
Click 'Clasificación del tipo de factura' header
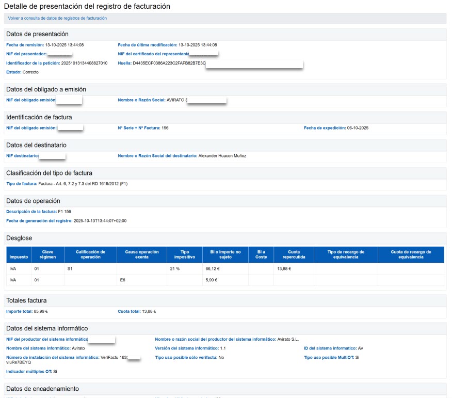click(x=49, y=173)
